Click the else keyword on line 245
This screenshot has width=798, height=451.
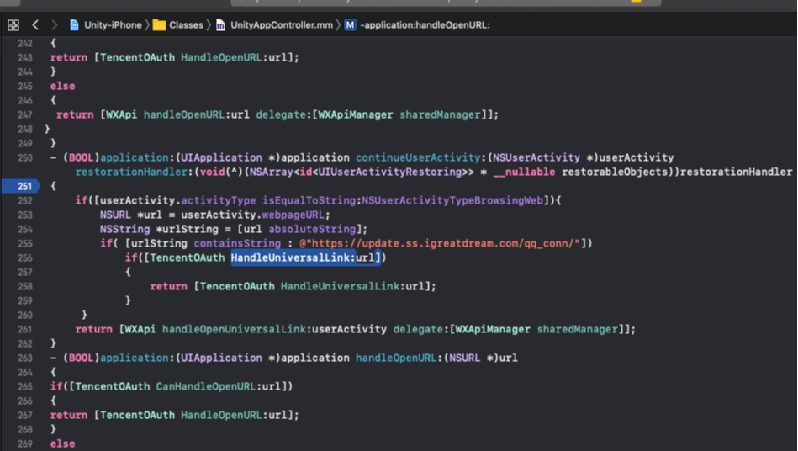(x=62, y=86)
